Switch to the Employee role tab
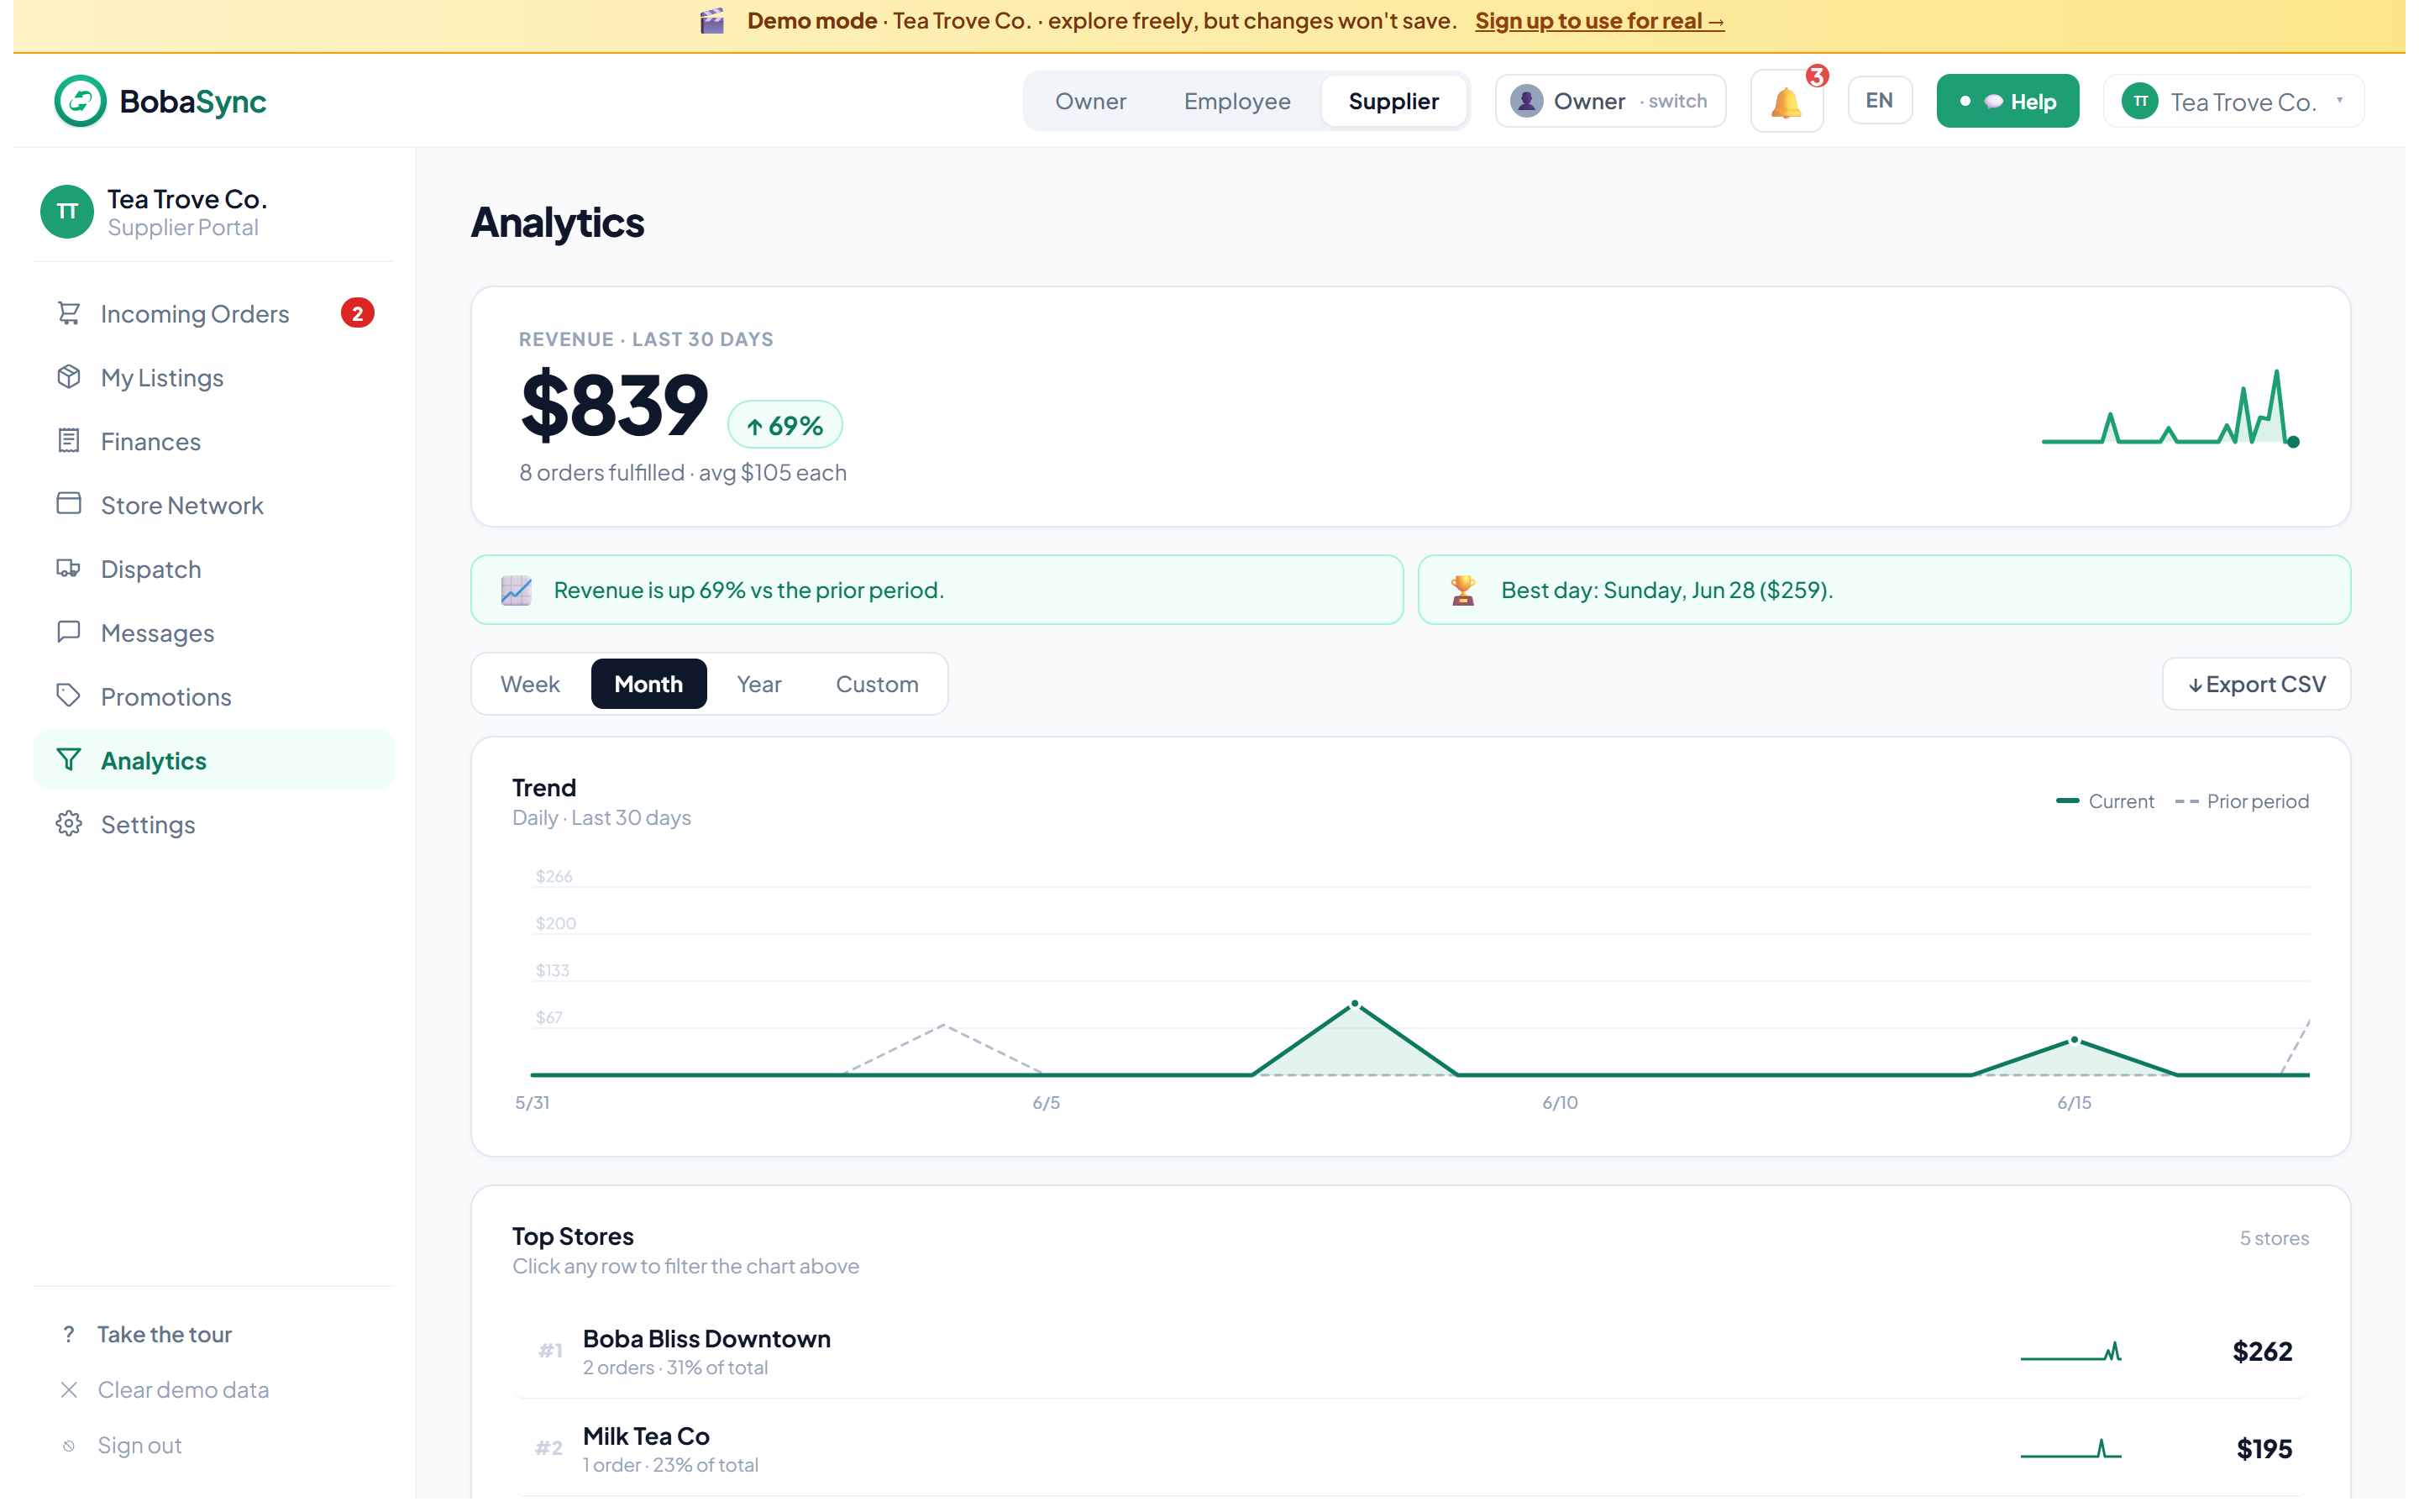The image size is (2419, 1512). [x=1237, y=101]
